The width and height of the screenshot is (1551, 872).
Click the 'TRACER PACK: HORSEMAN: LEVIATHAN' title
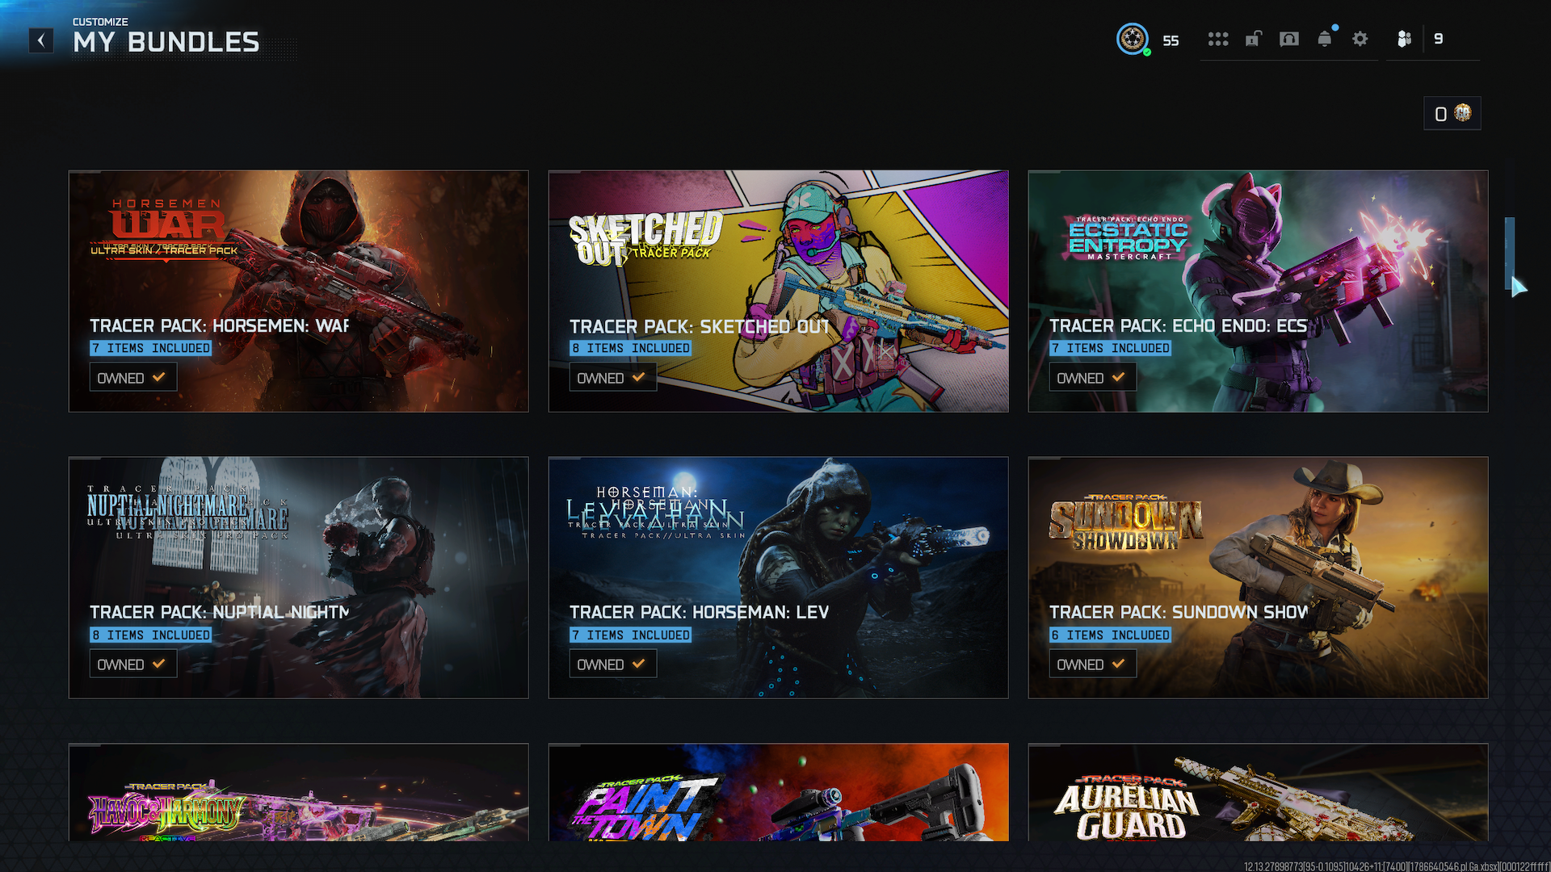tap(700, 612)
